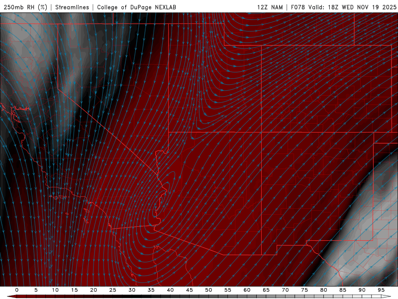Click the '90' colorbar tick label
Screen dimensions: 398x299
click(362, 290)
